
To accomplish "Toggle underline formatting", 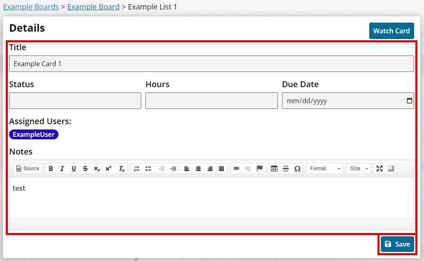I will [74, 169].
